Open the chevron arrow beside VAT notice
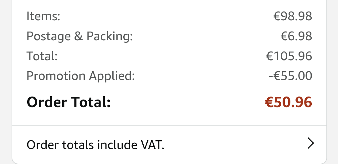 pyautogui.click(x=310, y=143)
